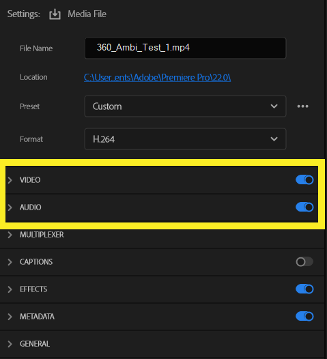Screen dimensions: 327x359
Task: Open the export Location path link
Action: pos(157,77)
